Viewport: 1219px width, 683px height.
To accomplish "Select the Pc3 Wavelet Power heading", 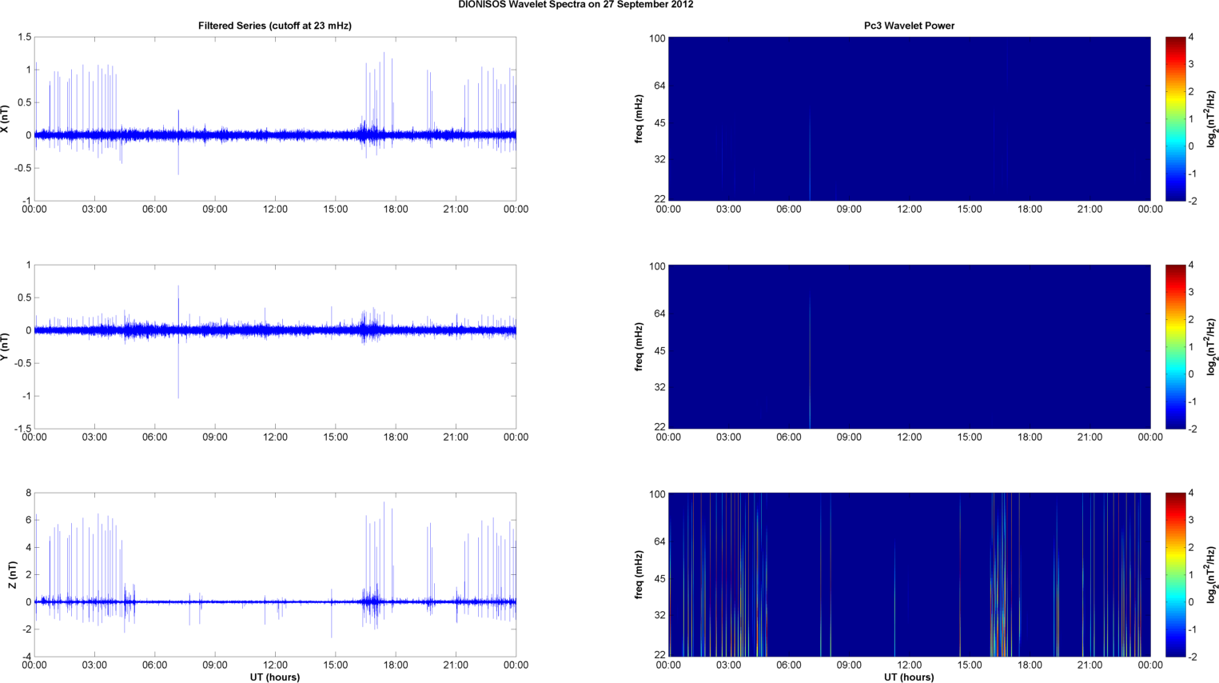I will pyautogui.click(x=909, y=26).
